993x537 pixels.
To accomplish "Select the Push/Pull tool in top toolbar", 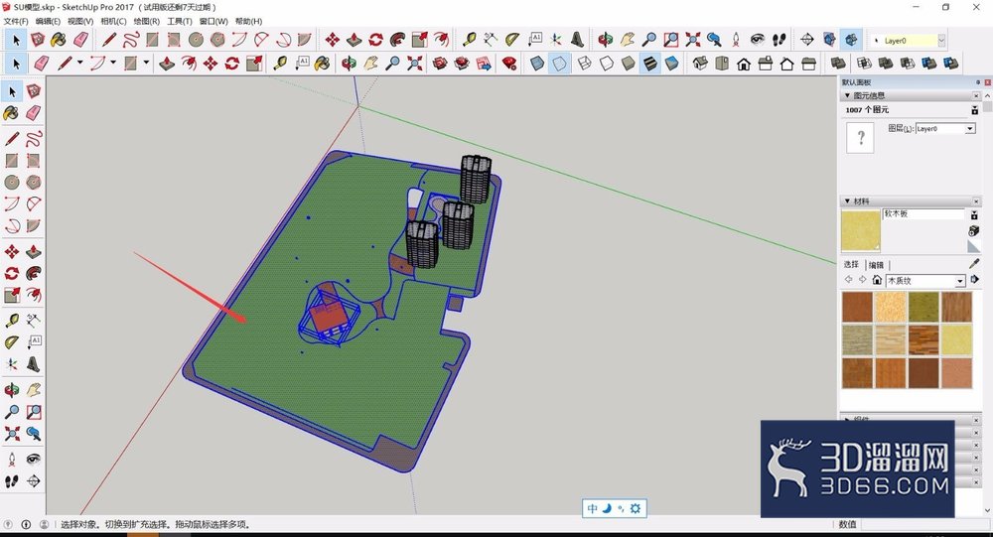I will 355,40.
